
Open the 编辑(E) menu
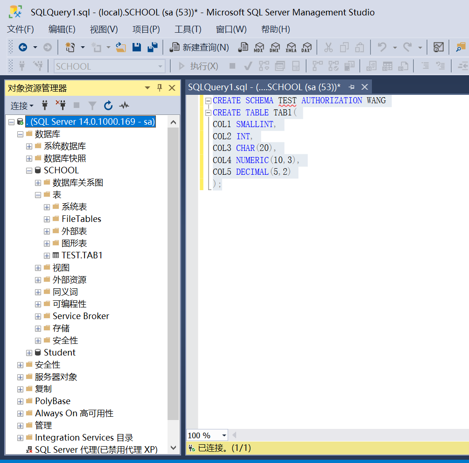(62, 29)
